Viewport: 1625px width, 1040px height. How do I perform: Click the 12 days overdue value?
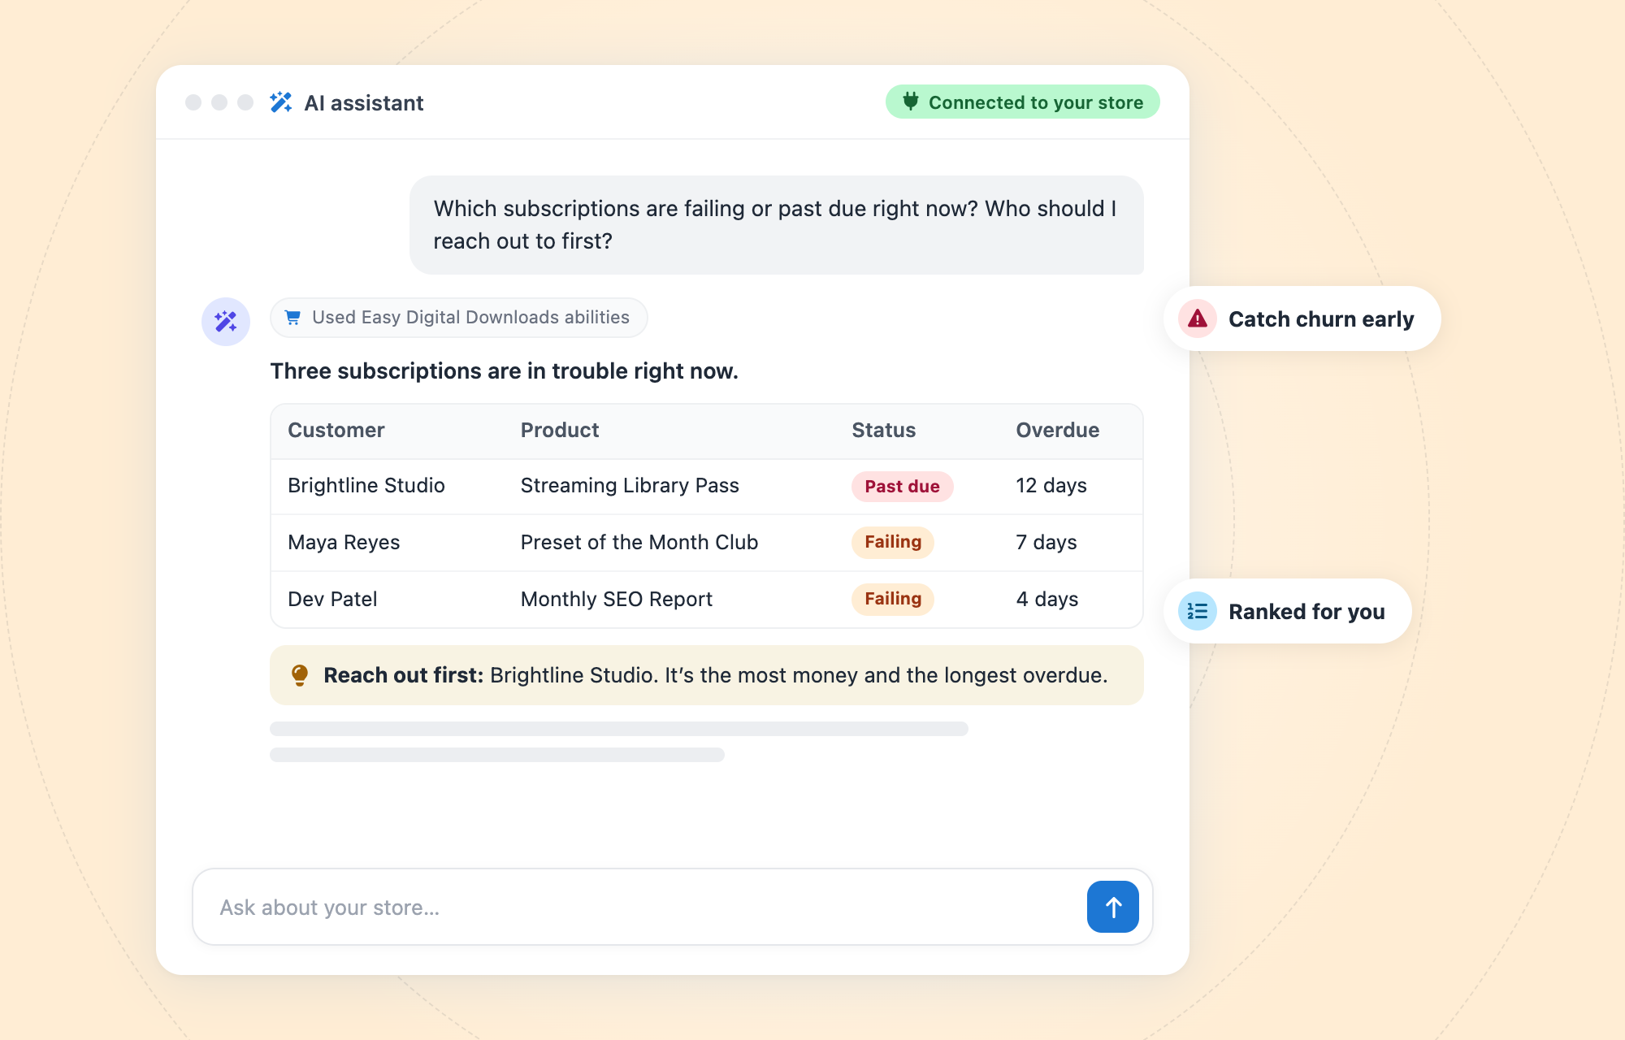click(x=1051, y=485)
